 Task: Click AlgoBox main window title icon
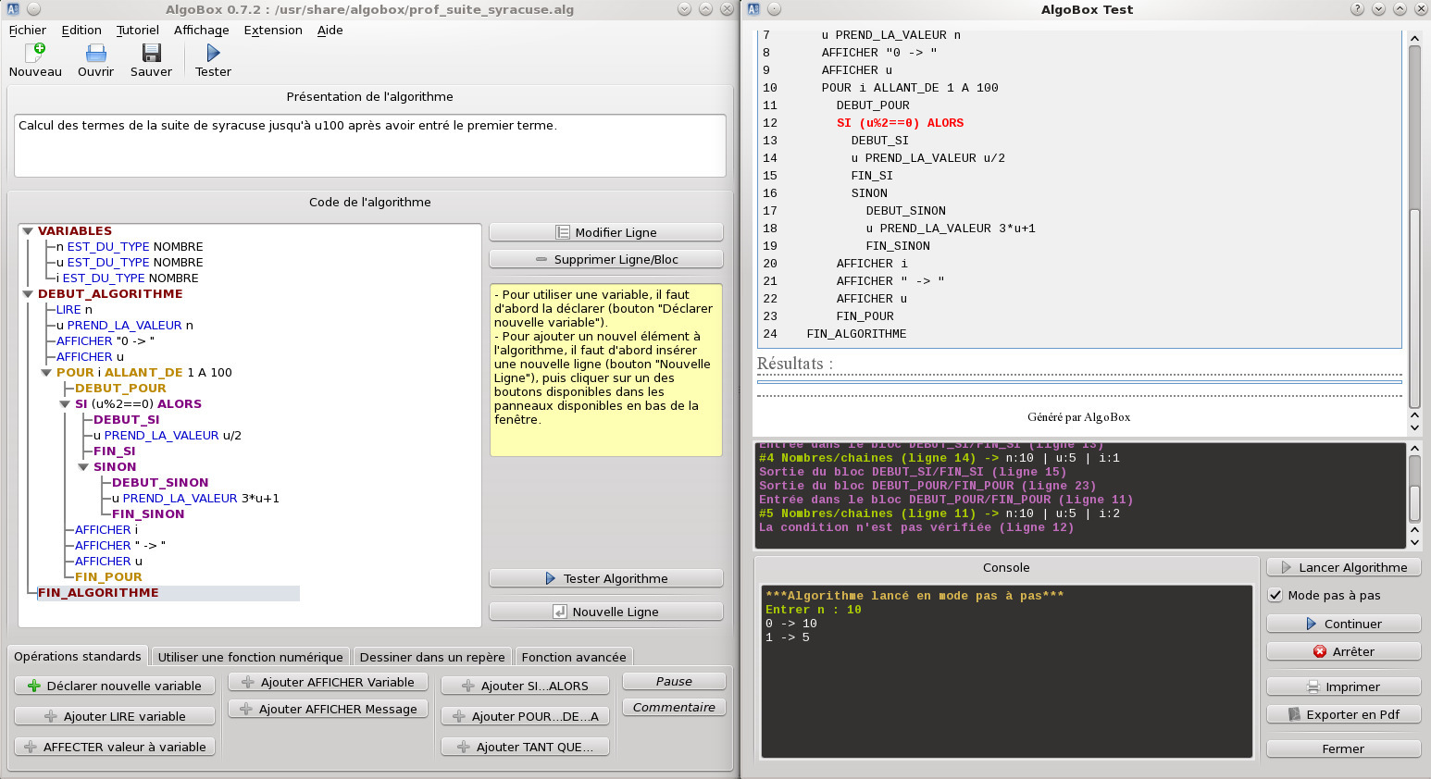(12, 9)
